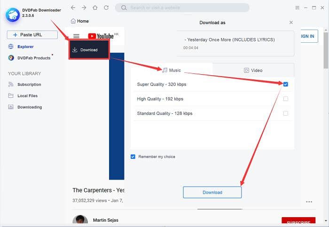Click the High Quality - 192 kbps label
Viewport: 329px width, 227px height.
click(160, 99)
